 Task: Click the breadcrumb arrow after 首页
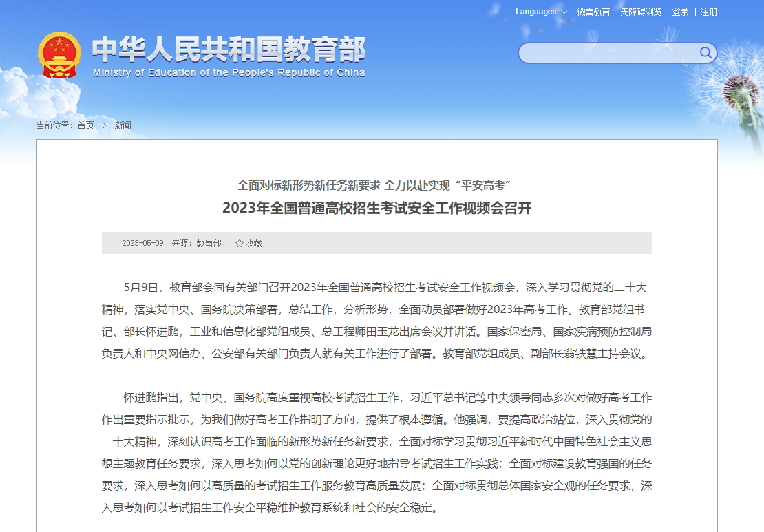point(105,125)
